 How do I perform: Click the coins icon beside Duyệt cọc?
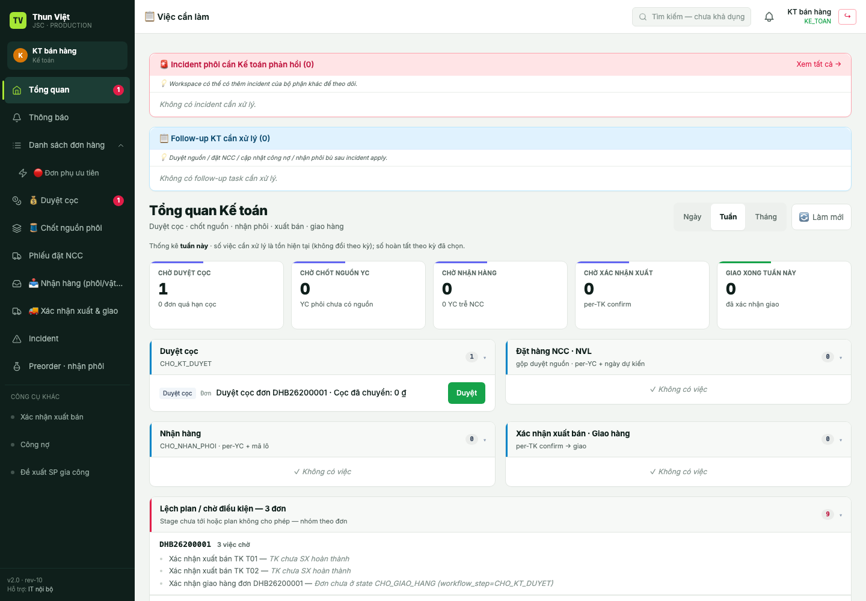coord(17,201)
